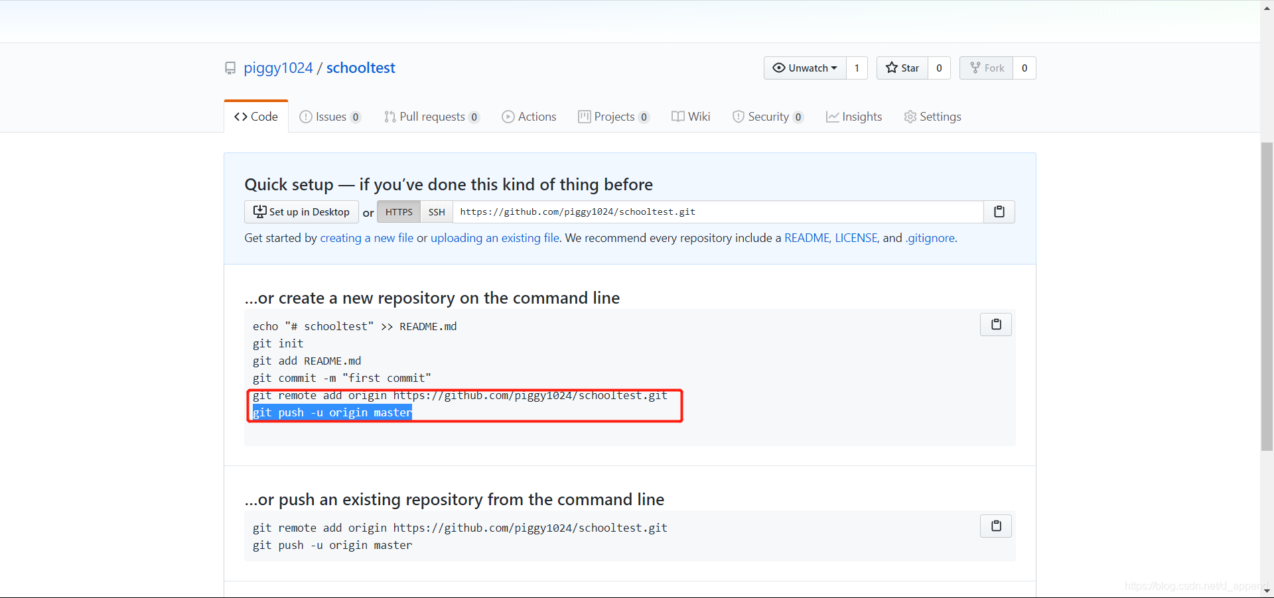Switch to the Code tab

[256, 117]
